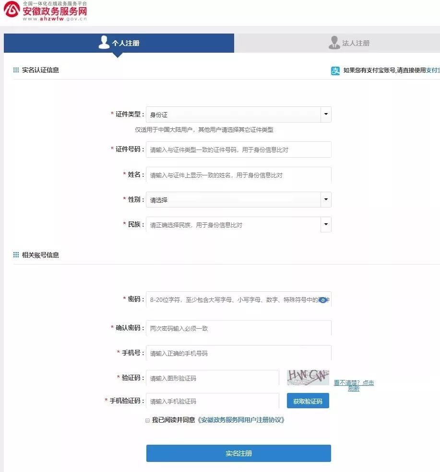Click the Alipay icon near the top right
The width and height of the screenshot is (440, 472).
point(334,70)
